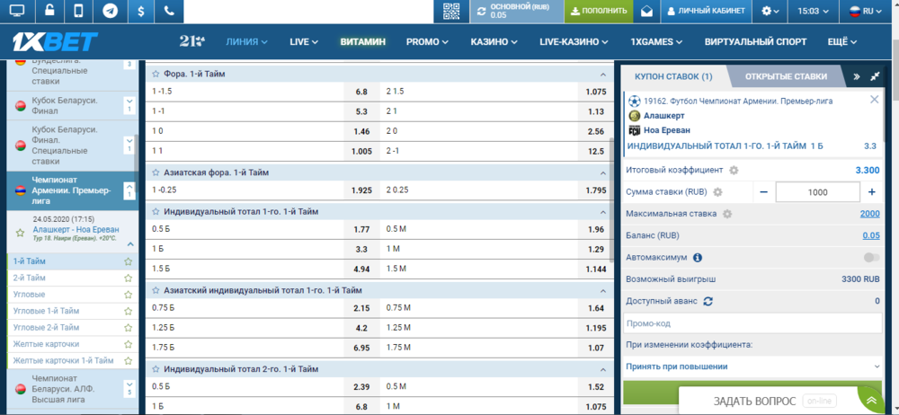
Task: Open the envelope messages icon
Action: [646, 11]
